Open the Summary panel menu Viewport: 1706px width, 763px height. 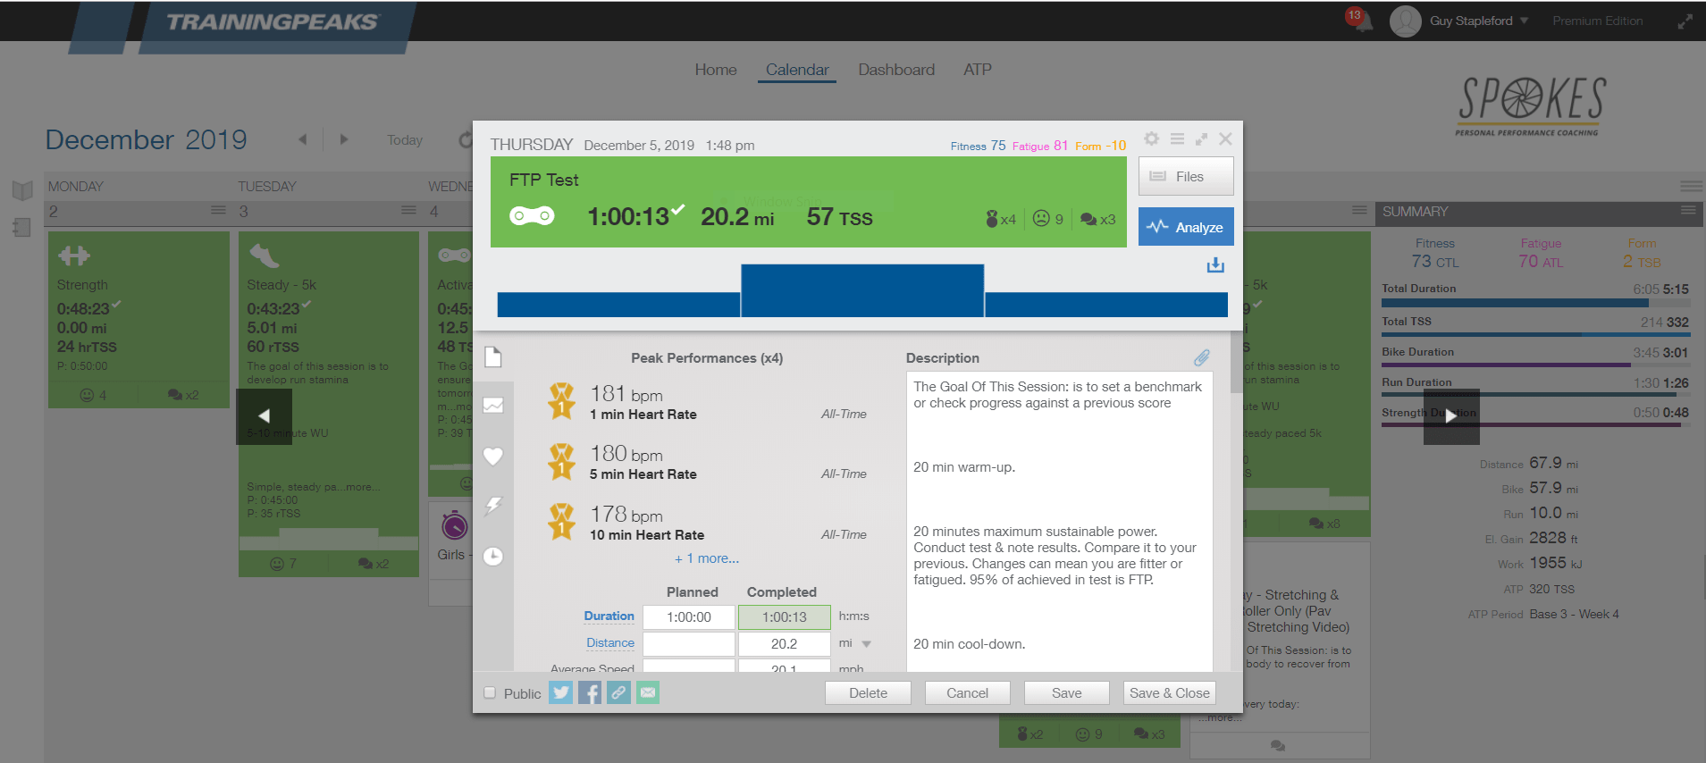click(x=1688, y=211)
